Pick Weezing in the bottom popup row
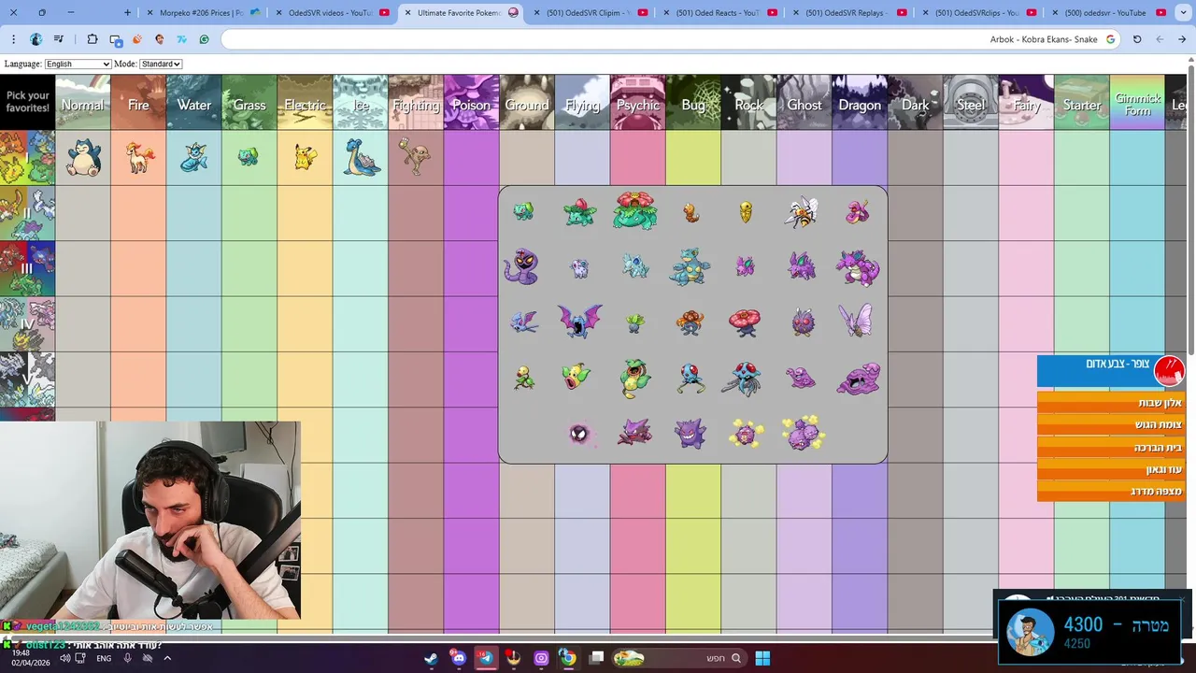This screenshot has height=673, width=1196. [x=802, y=432]
